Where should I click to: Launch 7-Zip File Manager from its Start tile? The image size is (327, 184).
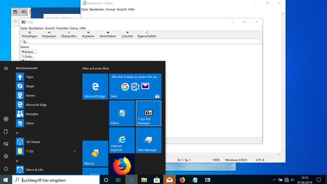coord(148,113)
